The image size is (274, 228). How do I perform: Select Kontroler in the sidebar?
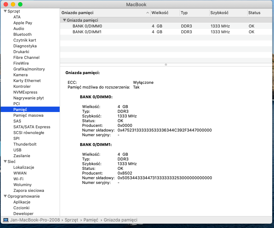click(x=22, y=86)
